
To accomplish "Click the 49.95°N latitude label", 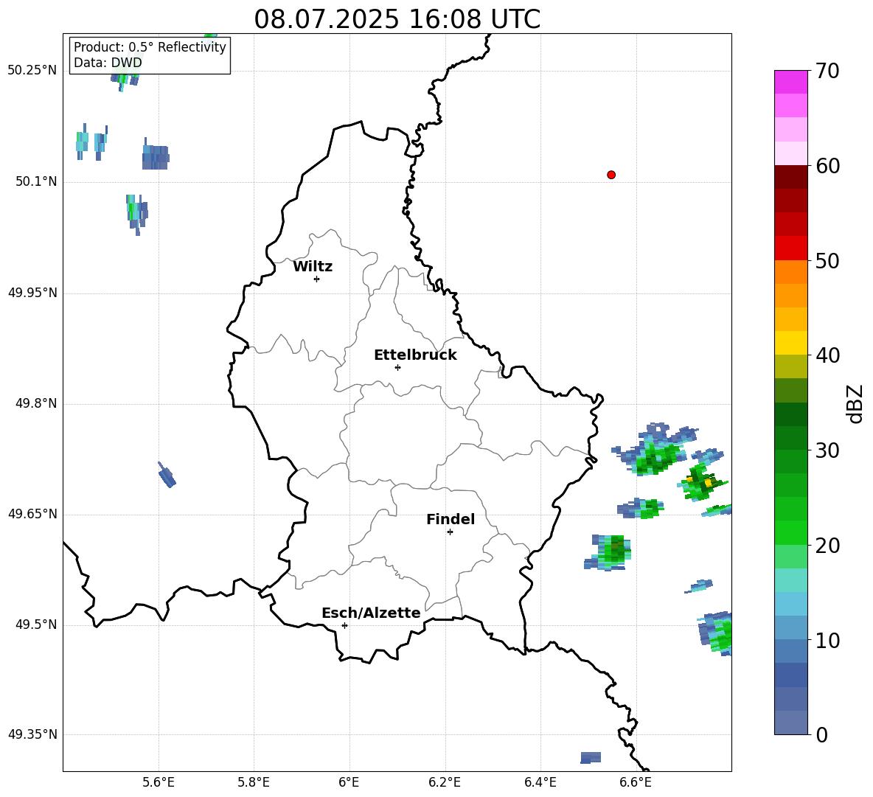I will click(32, 293).
